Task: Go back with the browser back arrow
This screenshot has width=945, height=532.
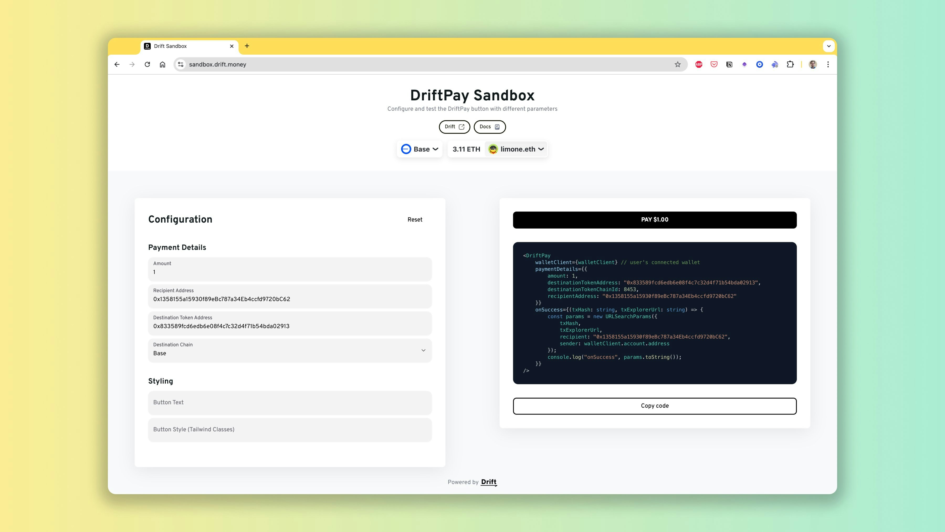Action: pos(117,65)
